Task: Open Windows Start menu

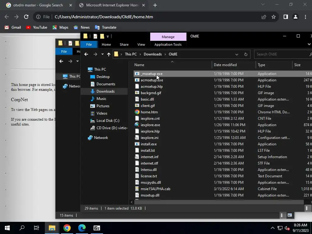Action: (7, 228)
